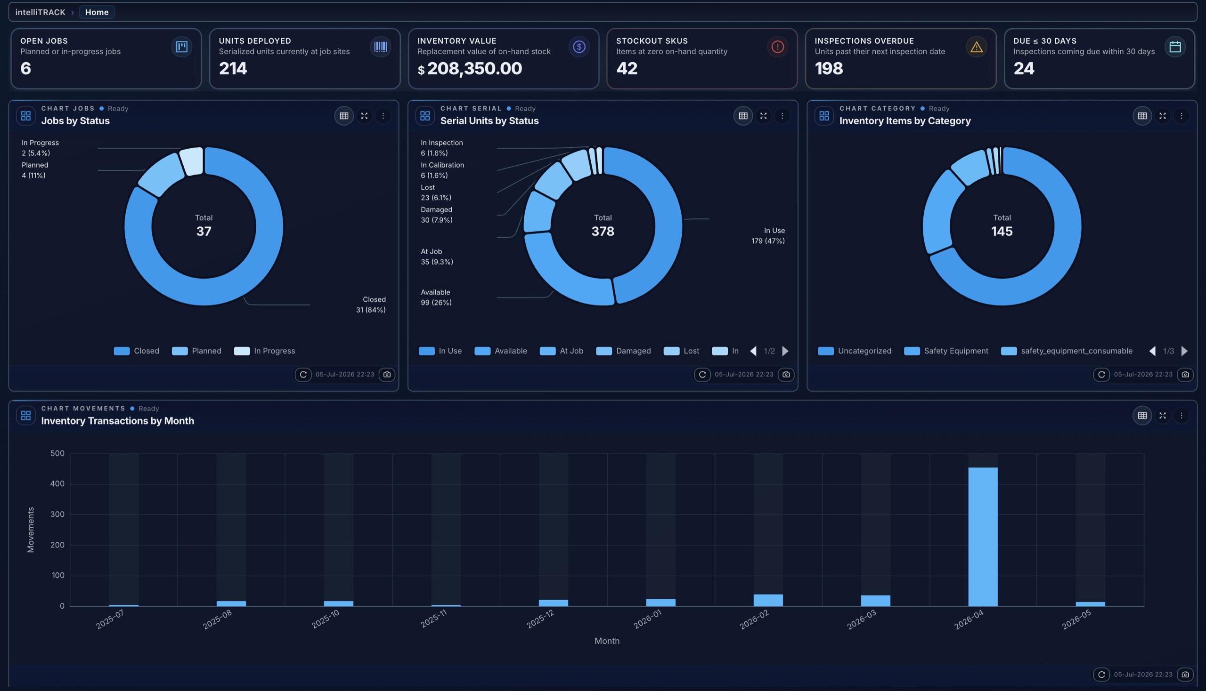The height and width of the screenshot is (691, 1206).
Task: Toggle the Uncategorized legend item
Action: (855, 351)
